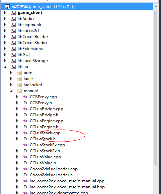Select the libLocalStorage project
The width and height of the screenshot is (161, 194).
33,61
